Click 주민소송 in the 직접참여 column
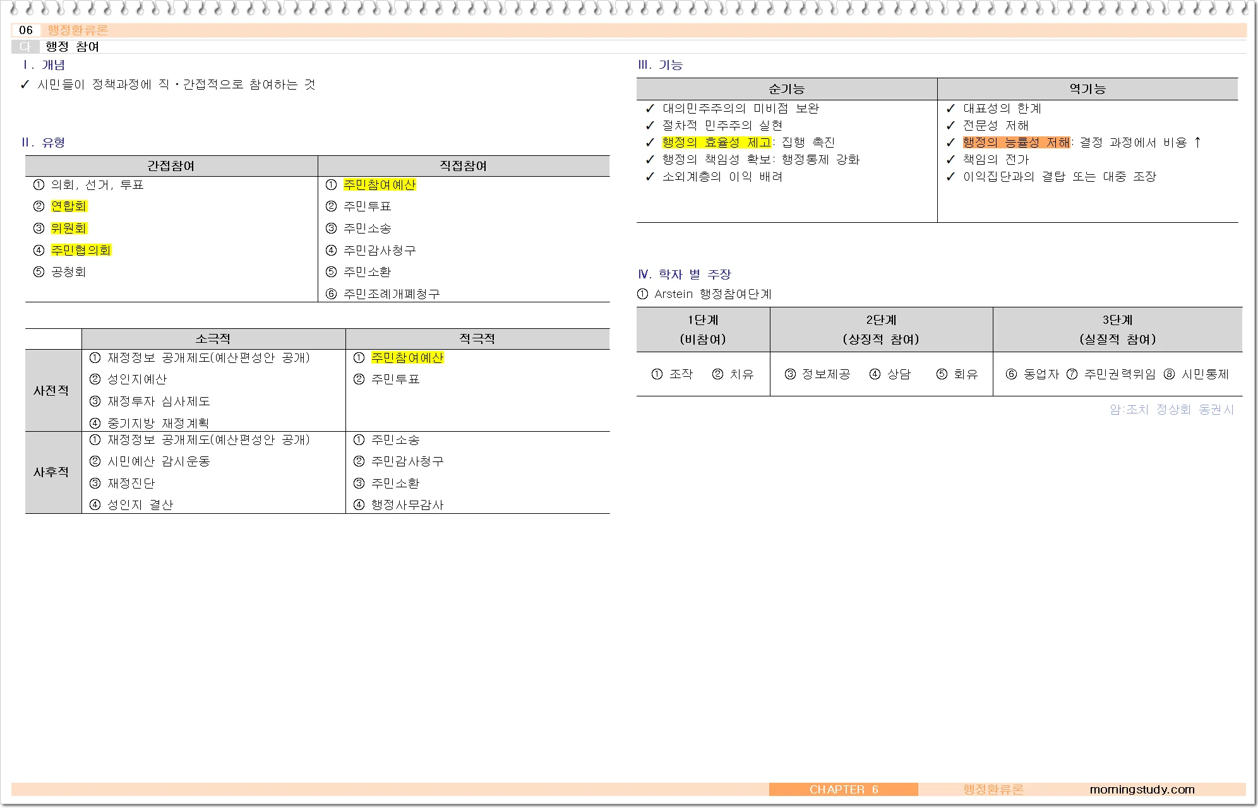 point(368,229)
